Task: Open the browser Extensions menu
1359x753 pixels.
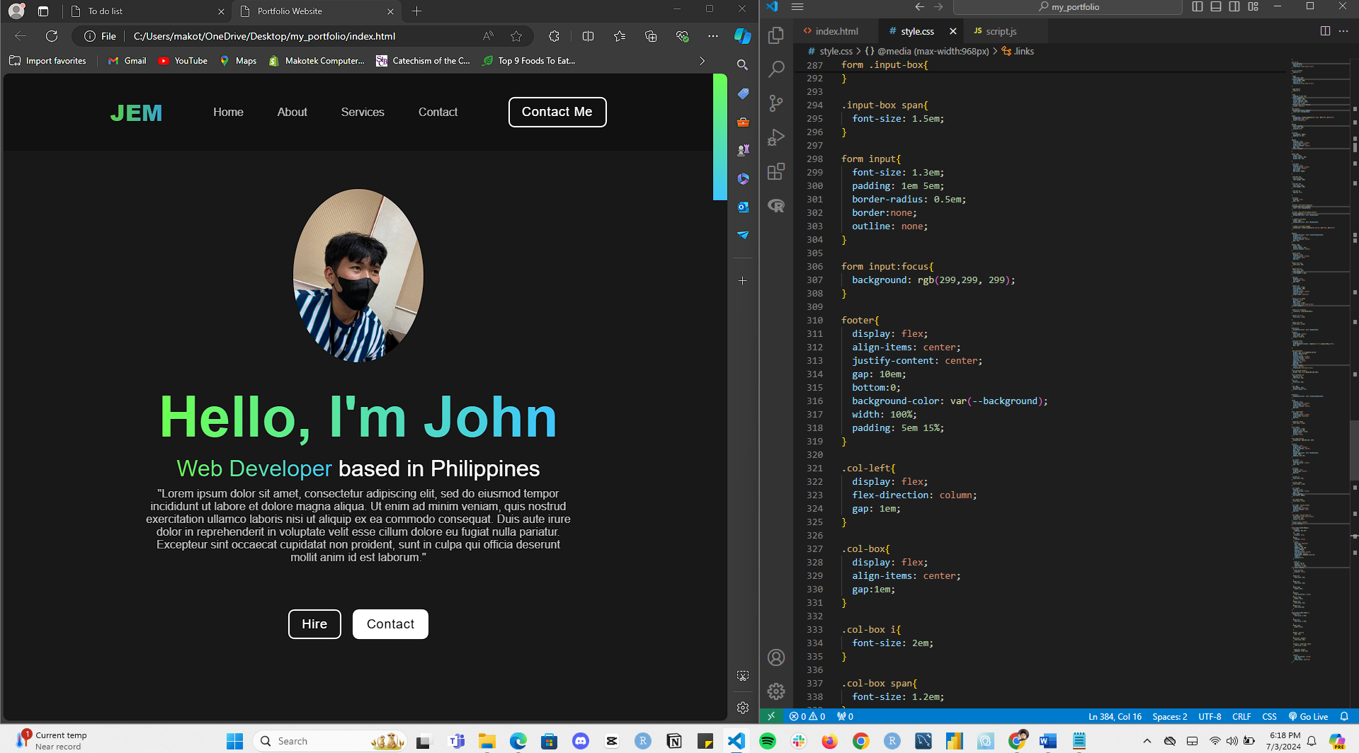Action: (x=554, y=36)
